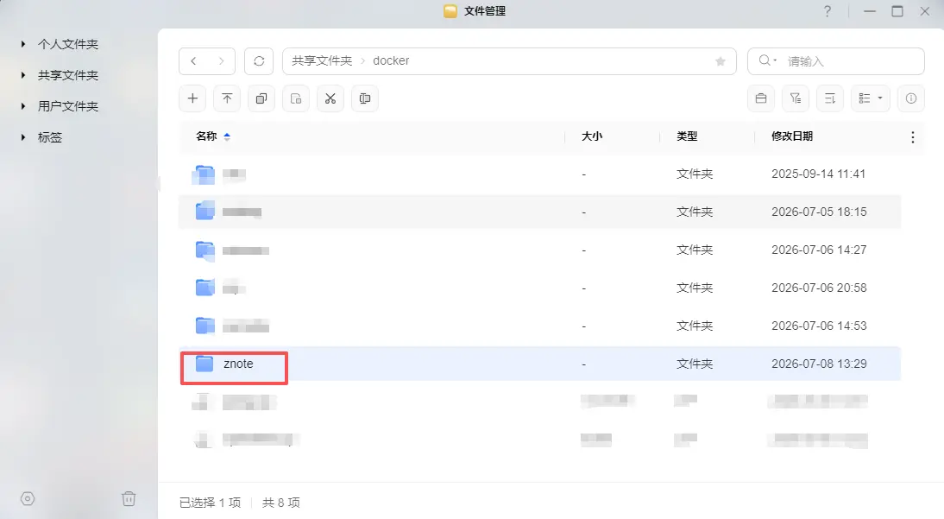Open the view mode dropdown

(871, 98)
